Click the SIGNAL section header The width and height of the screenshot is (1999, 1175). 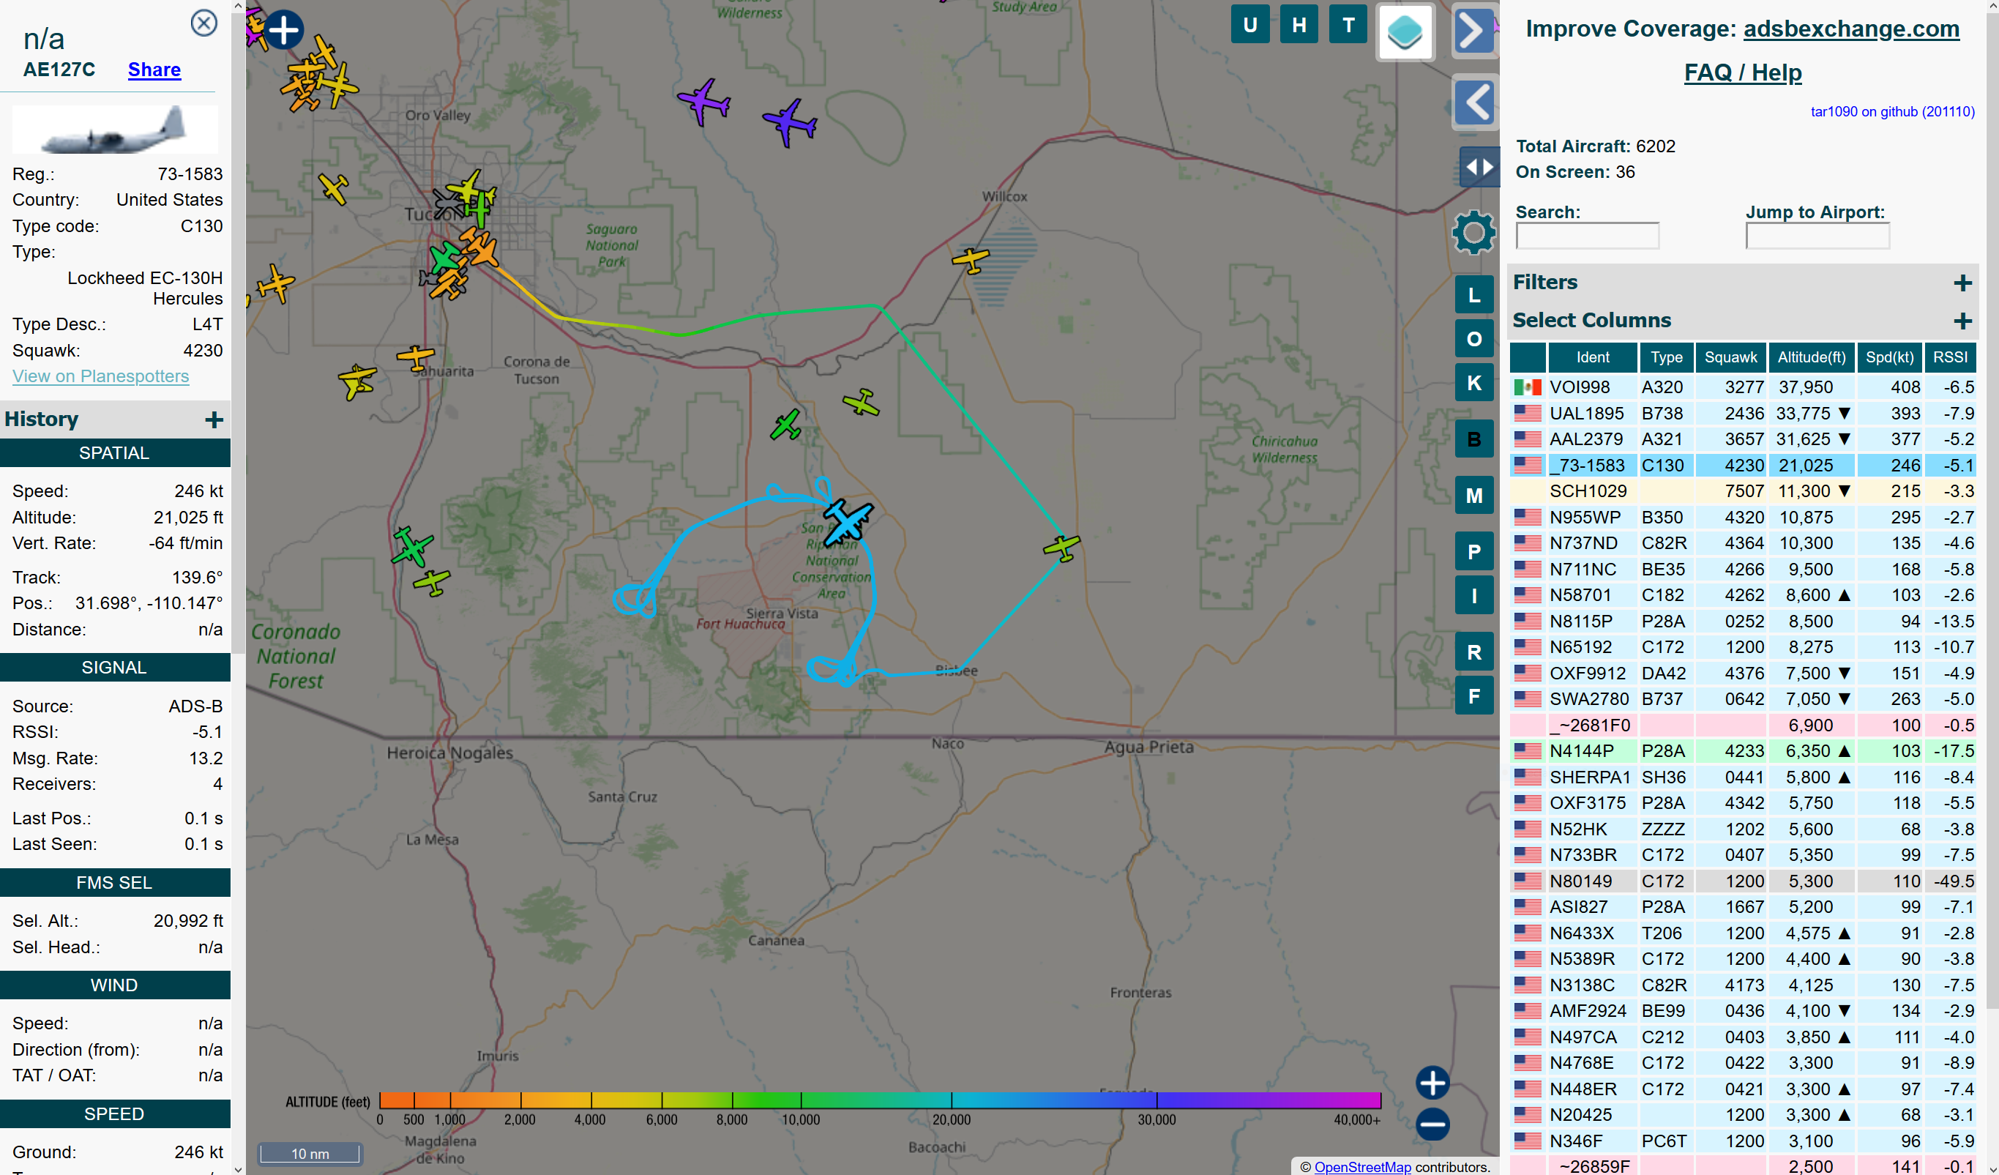115,668
